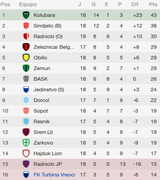This screenshot has height=180, width=160.
Task: Sort table by Pts column header
Action: [153, 4]
